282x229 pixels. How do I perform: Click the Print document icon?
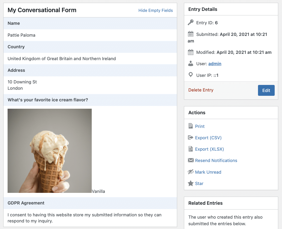[191, 126]
